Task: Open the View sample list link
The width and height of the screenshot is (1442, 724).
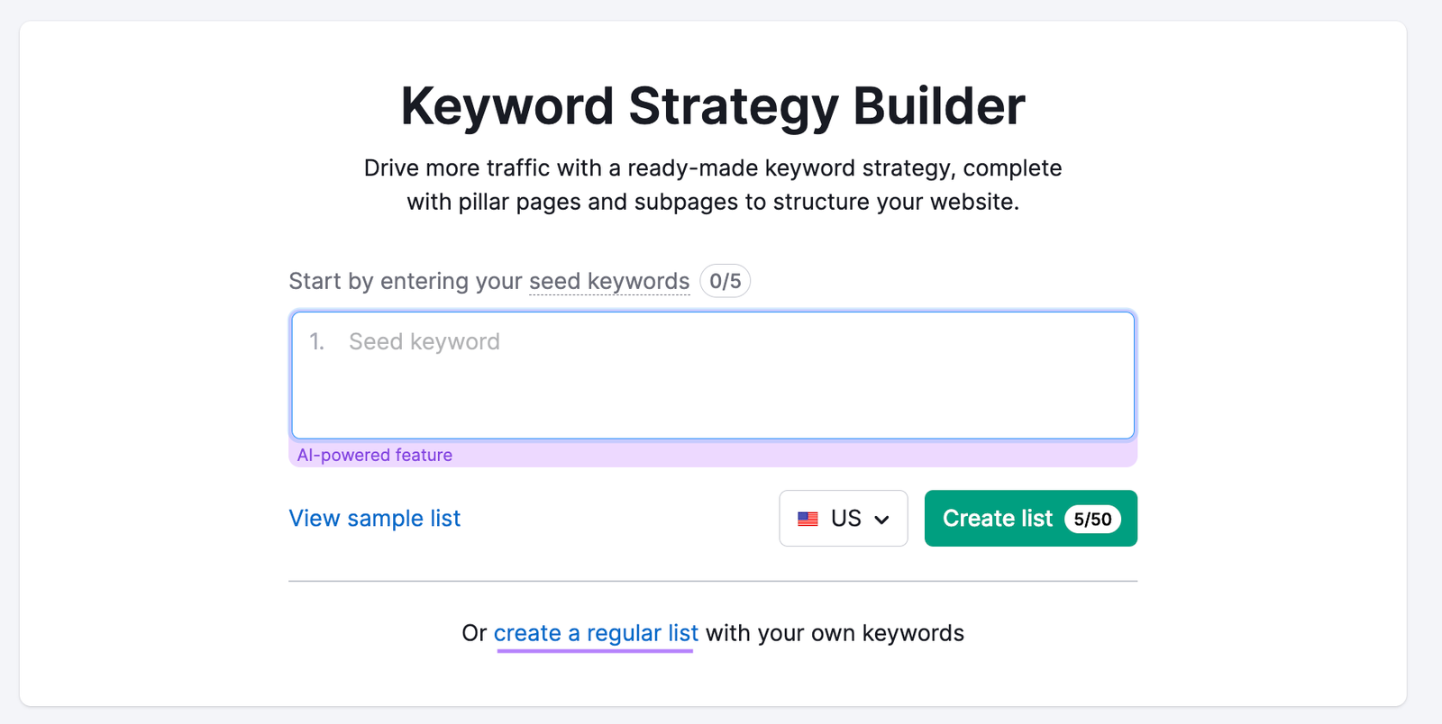Action: [x=374, y=519]
